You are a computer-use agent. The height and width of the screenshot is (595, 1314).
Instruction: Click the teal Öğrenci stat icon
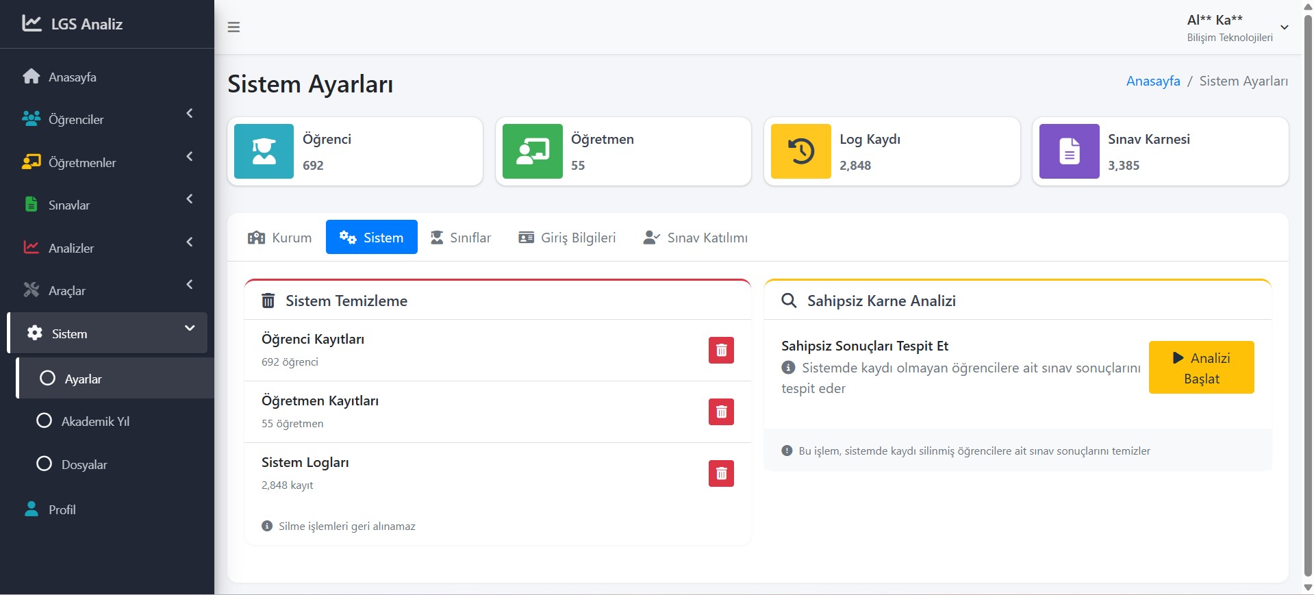[264, 151]
